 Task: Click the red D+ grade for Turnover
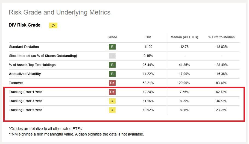point(112,83)
